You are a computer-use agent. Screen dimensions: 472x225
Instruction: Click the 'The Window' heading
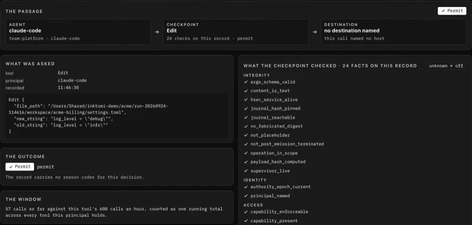click(24, 200)
